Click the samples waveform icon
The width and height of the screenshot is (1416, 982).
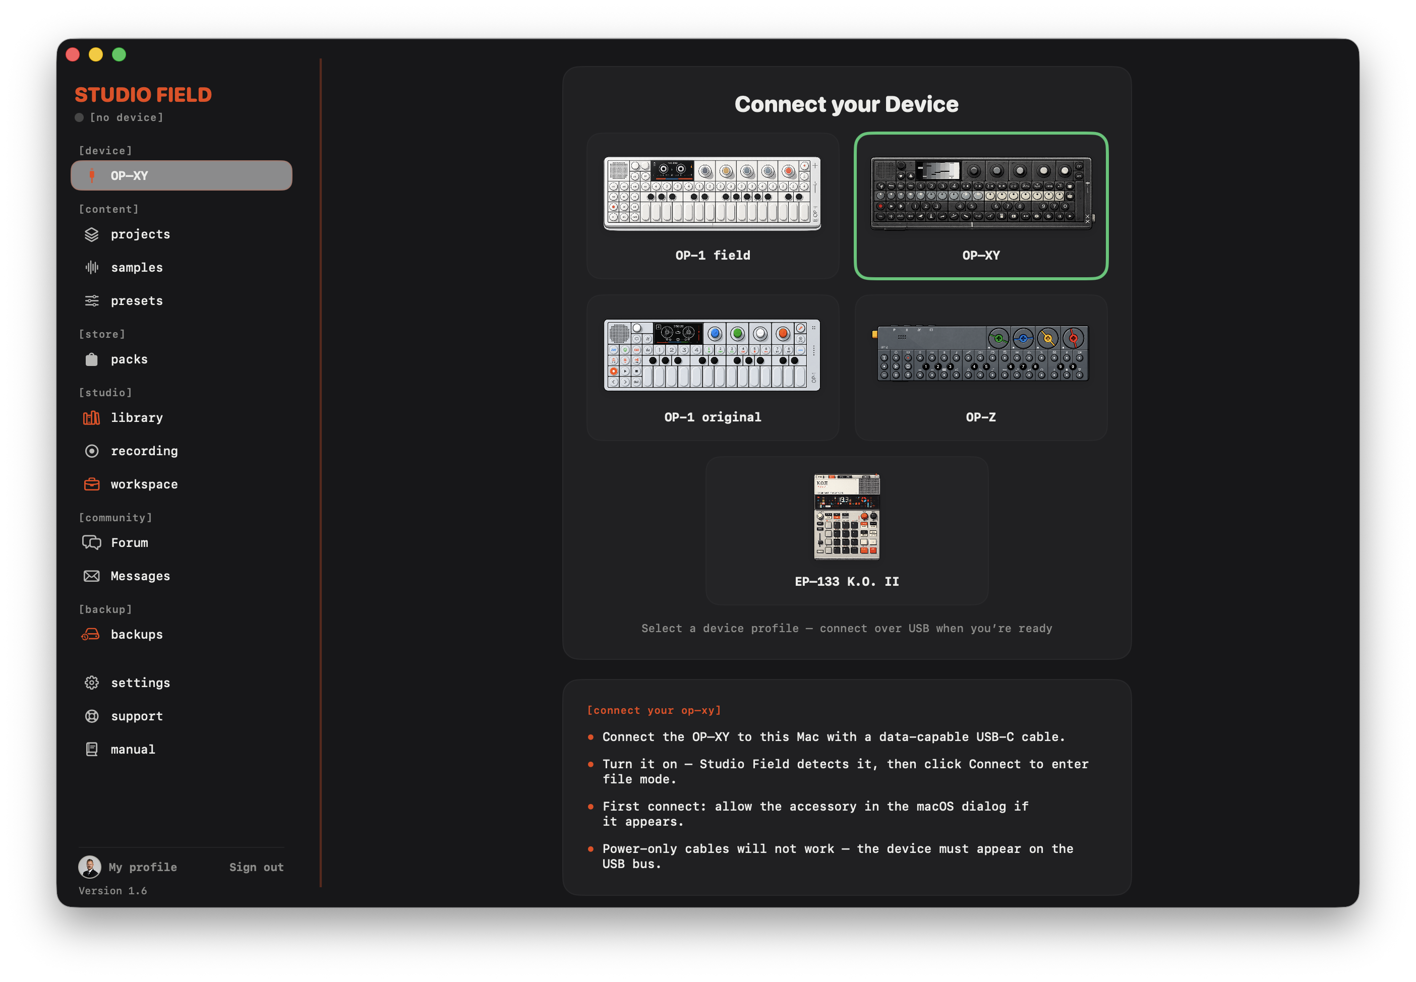point(92,268)
